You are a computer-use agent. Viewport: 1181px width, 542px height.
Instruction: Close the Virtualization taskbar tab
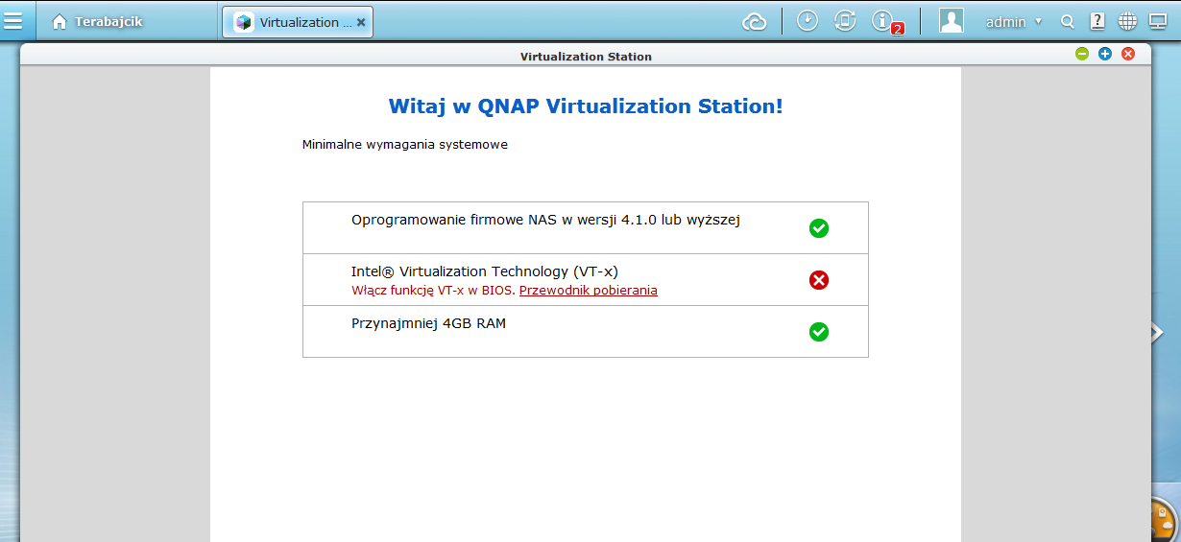361,22
